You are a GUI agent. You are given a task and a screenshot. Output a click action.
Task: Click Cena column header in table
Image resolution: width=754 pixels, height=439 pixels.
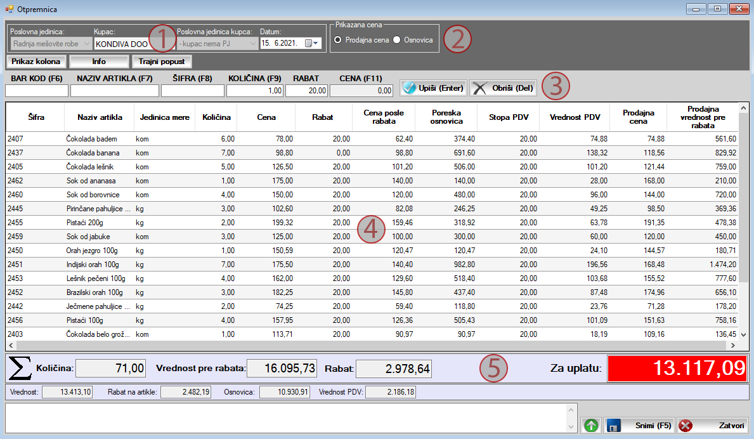pos(266,117)
